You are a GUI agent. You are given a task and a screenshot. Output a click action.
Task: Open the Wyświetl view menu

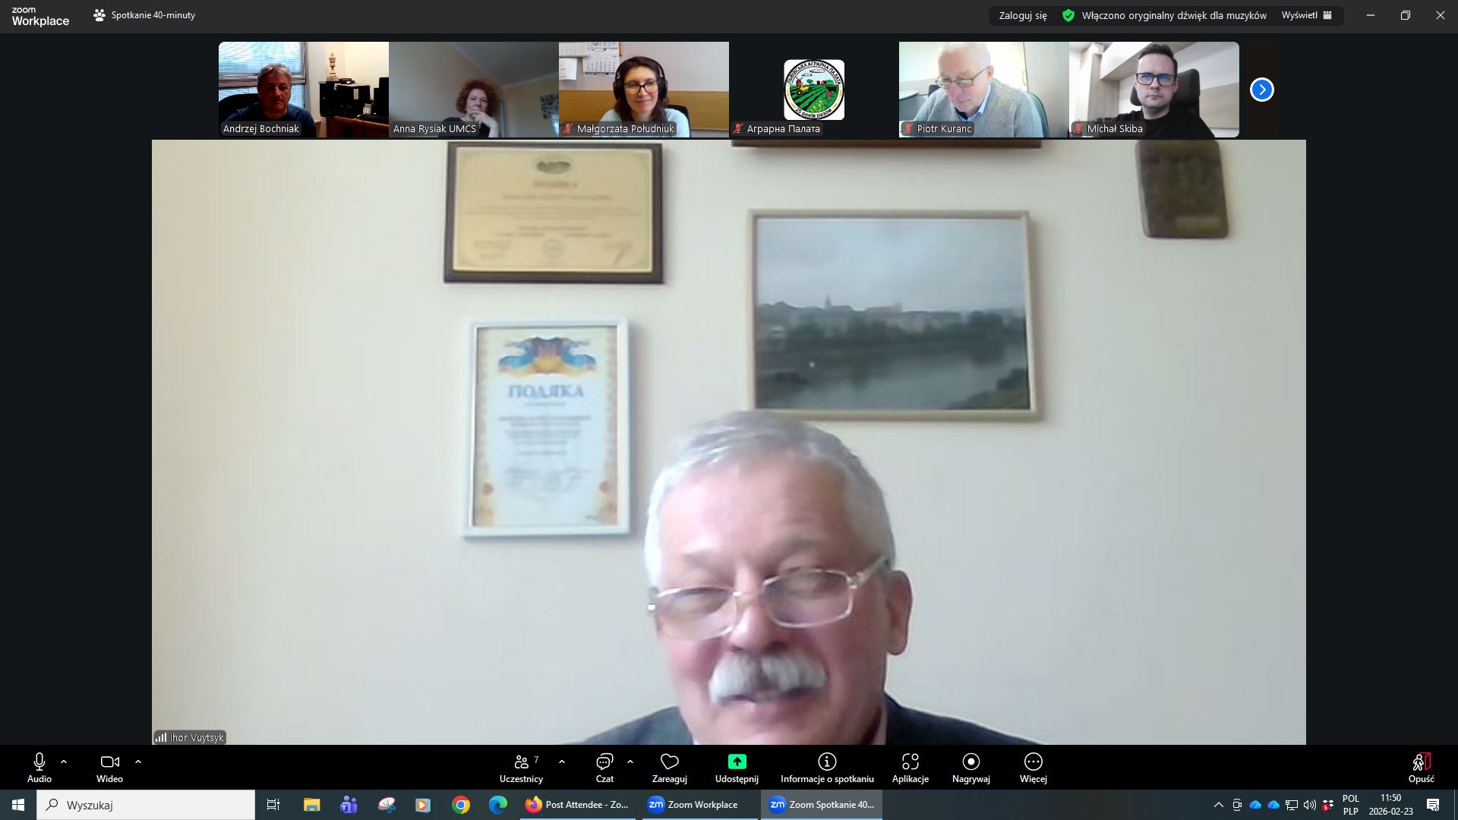pos(1306,15)
